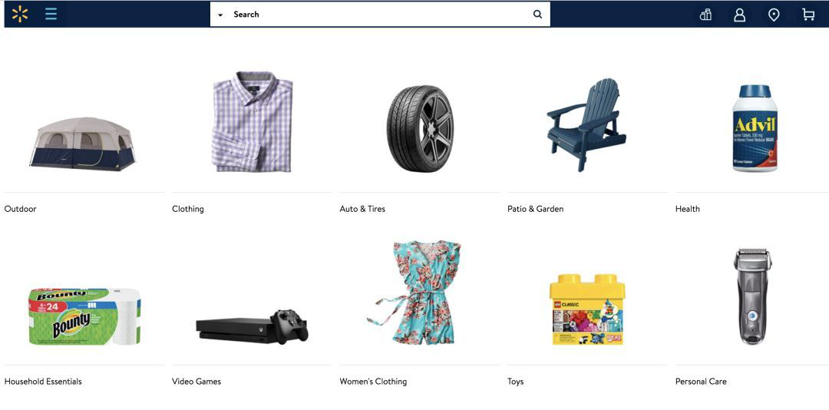Screen dimensions: 829x410
Task: Open the account profile icon
Action: point(740,15)
